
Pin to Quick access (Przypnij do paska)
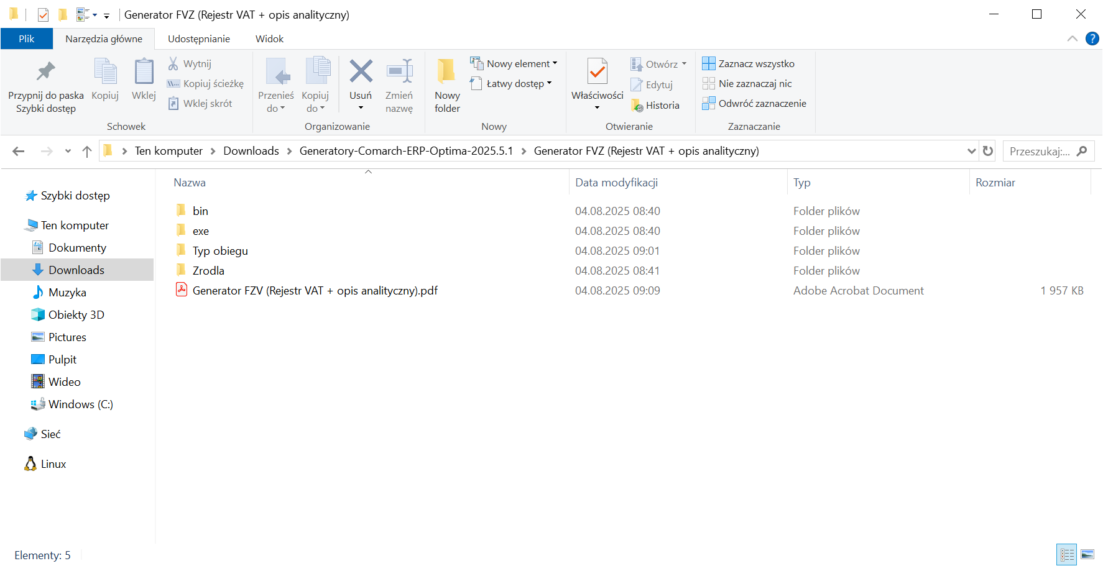(45, 86)
